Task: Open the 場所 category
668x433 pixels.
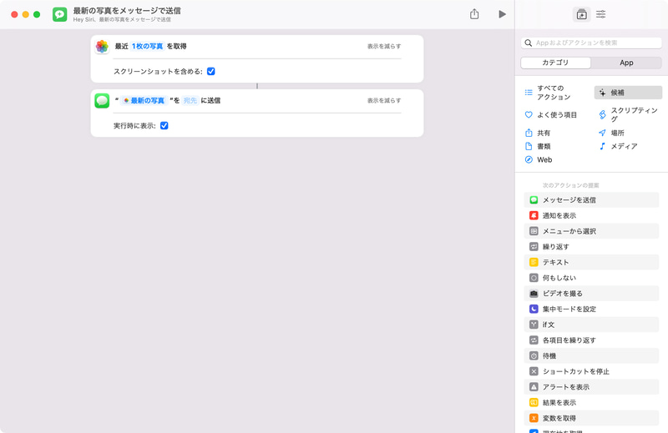Action: (612, 133)
